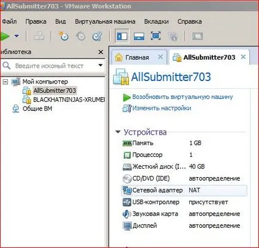The height and width of the screenshot is (248, 259).
Task: Click the console view toolbar icon
Action: tap(197, 36)
